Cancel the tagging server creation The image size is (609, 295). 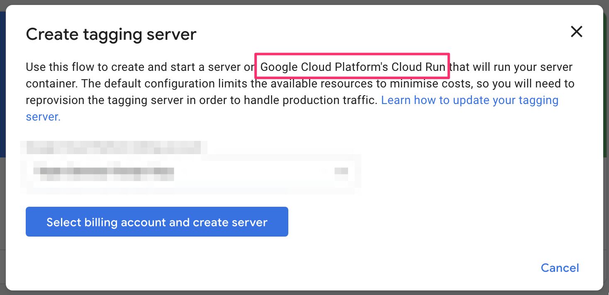click(560, 268)
